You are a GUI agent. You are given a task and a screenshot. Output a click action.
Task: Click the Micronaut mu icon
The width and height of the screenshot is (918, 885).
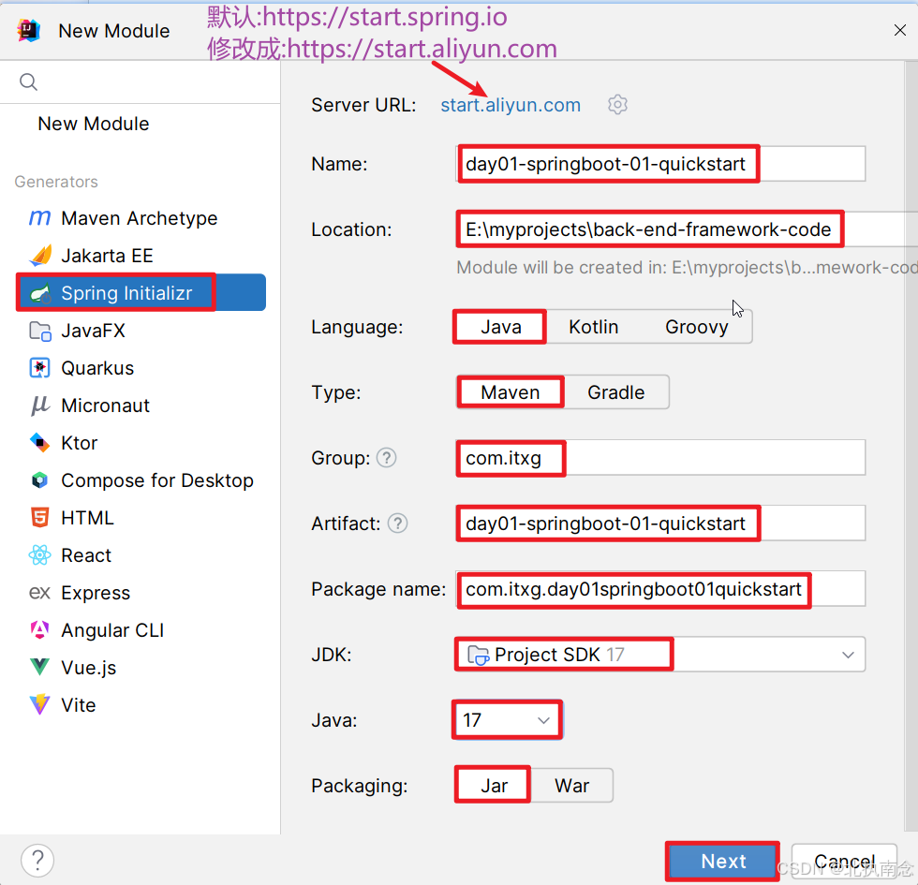(x=39, y=406)
